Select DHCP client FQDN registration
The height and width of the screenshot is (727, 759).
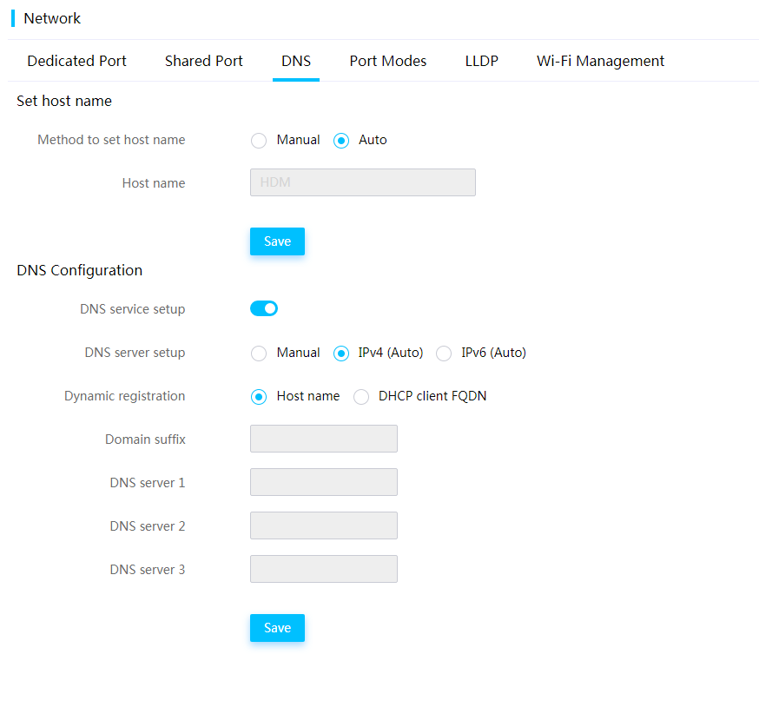tap(361, 397)
